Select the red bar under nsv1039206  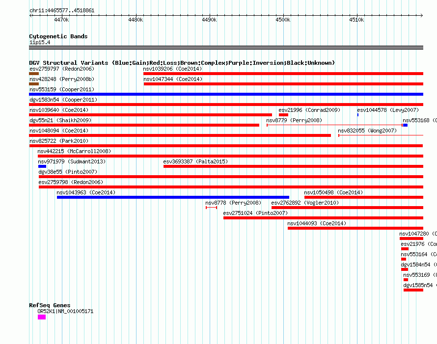click(283, 74)
